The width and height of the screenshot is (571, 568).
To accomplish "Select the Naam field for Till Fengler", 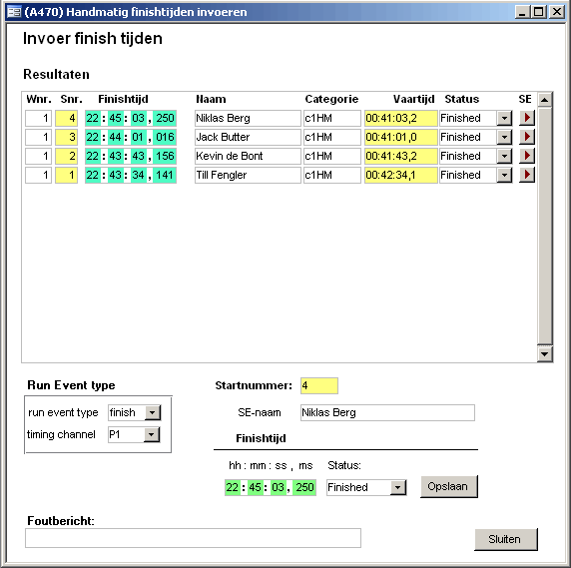I will (248, 175).
